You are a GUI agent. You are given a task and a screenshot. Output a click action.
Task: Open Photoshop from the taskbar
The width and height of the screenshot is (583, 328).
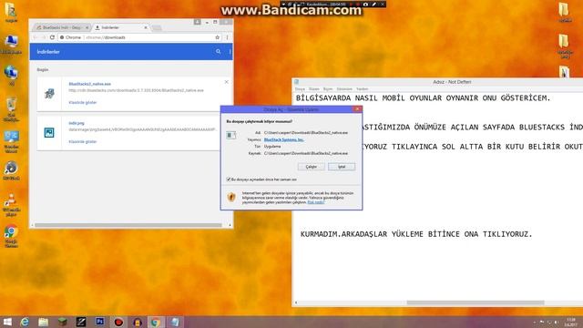coord(100,322)
